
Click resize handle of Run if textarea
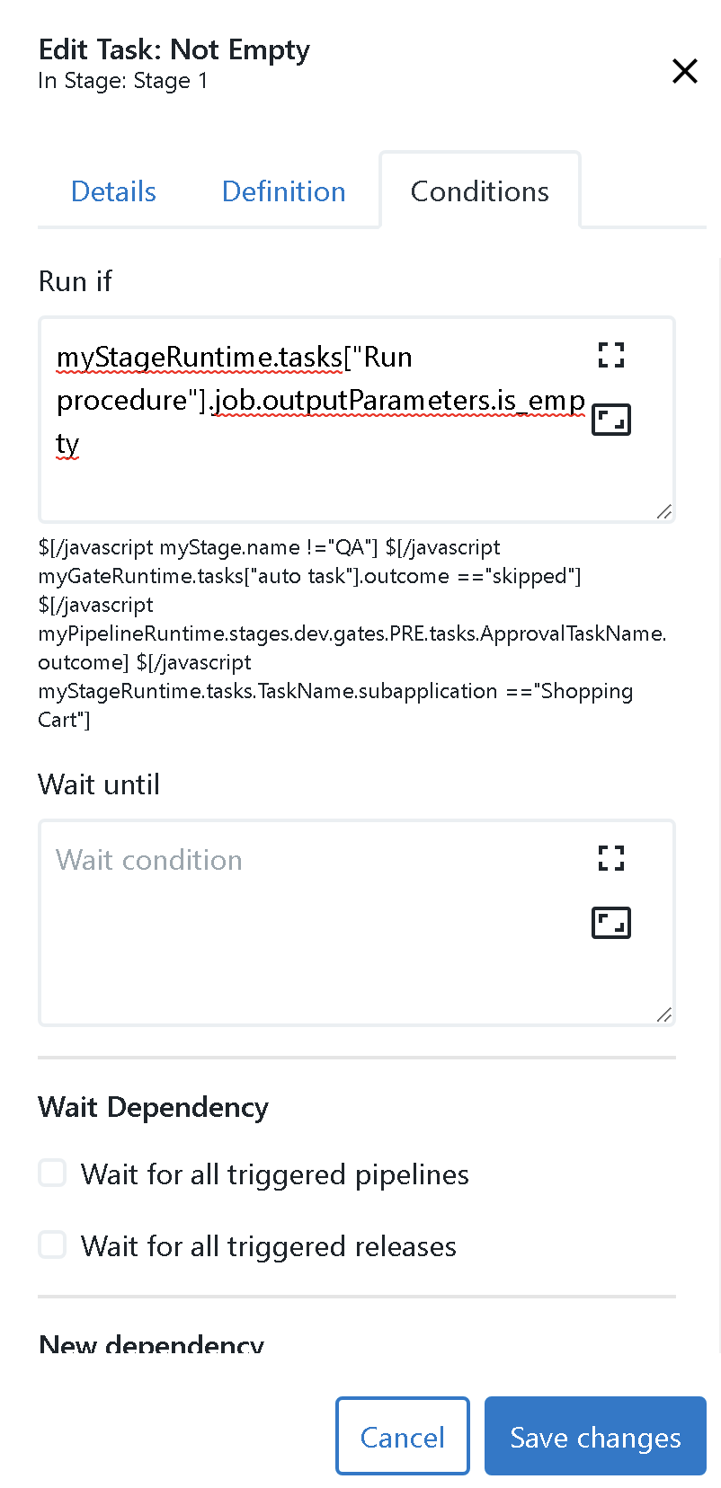(x=664, y=512)
